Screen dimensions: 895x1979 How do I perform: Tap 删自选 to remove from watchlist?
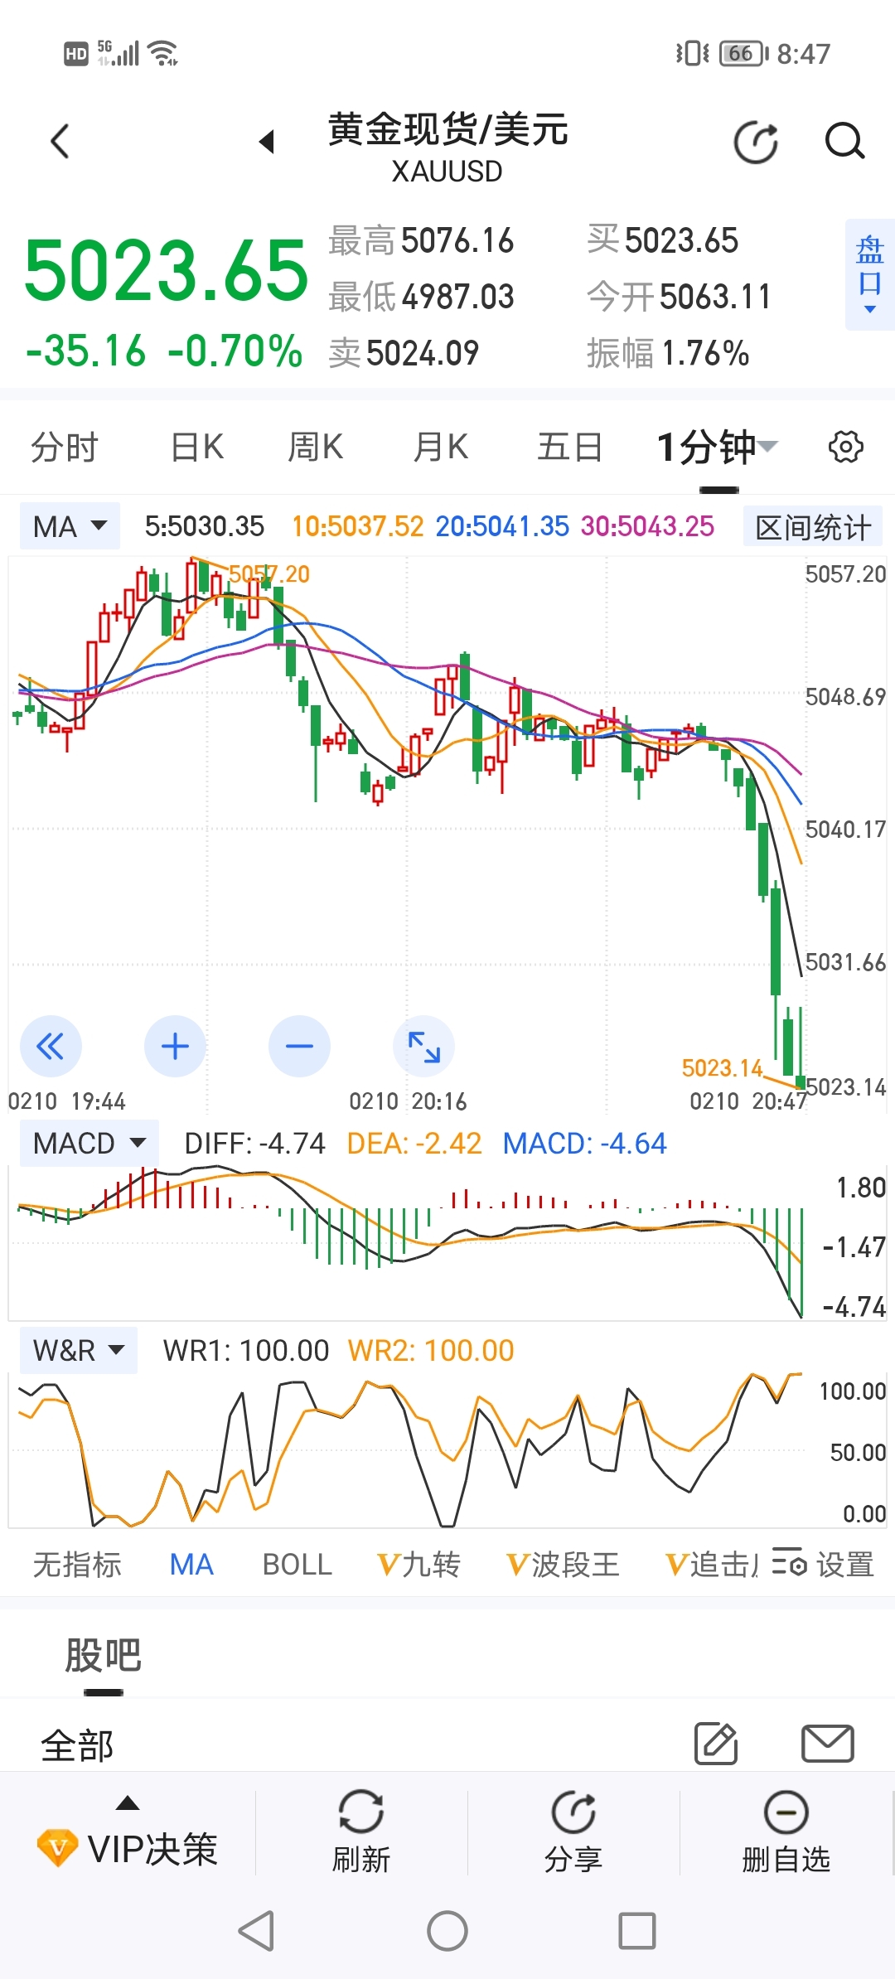(x=786, y=1833)
